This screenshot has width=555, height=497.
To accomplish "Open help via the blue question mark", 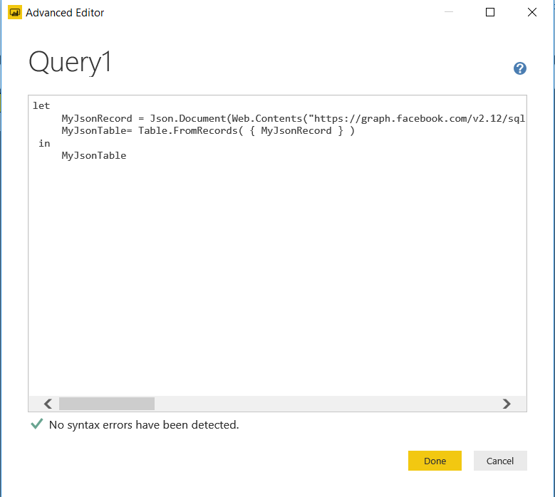I will pos(520,68).
